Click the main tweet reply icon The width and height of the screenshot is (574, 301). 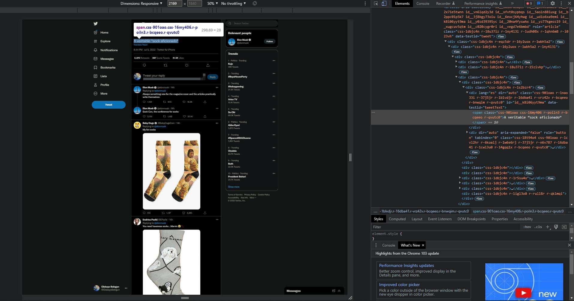click(x=144, y=65)
